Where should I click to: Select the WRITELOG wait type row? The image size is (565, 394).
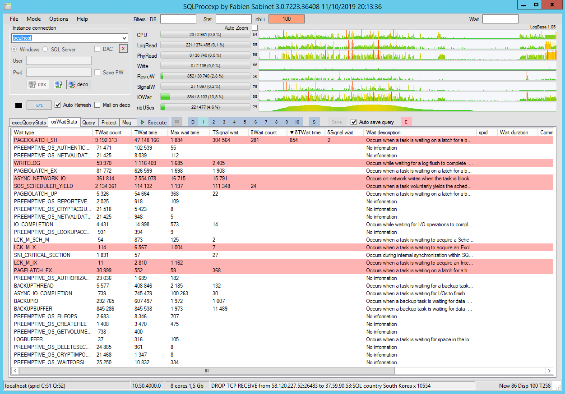click(282, 163)
